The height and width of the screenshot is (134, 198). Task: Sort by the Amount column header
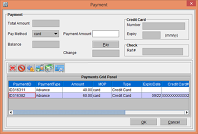point(78,84)
